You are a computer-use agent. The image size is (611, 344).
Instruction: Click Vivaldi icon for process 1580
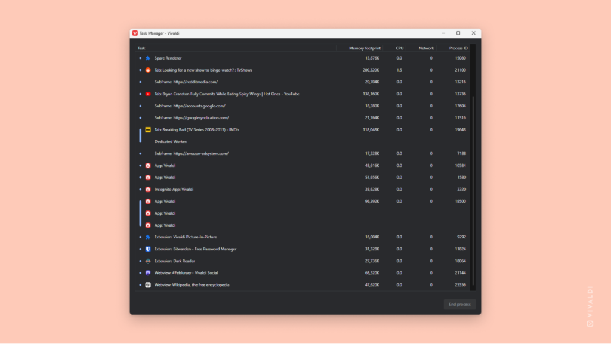pos(148,178)
